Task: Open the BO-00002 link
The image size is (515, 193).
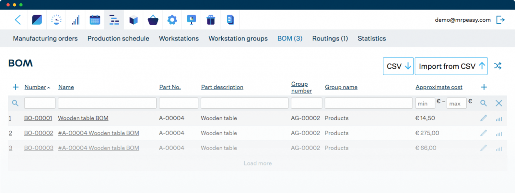Action: (39, 133)
